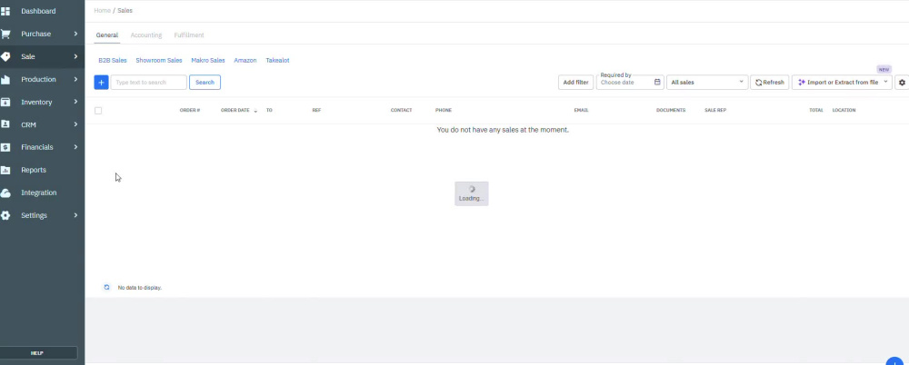The width and height of the screenshot is (909, 365).
Task: Go to Home in the breadcrumb
Action: (102, 10)
